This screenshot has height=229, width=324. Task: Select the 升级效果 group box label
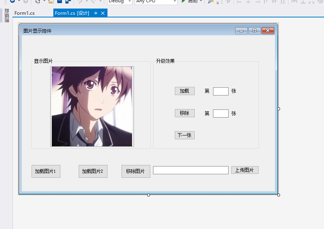coord(165,61)
